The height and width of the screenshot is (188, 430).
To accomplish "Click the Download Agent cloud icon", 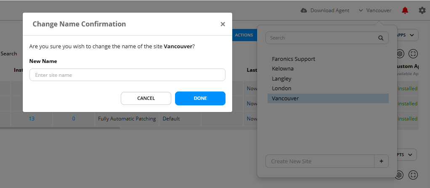I will 304,10.
